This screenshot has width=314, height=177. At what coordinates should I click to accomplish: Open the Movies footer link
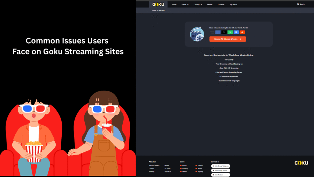pyautogui.click(x=167, y=165)
